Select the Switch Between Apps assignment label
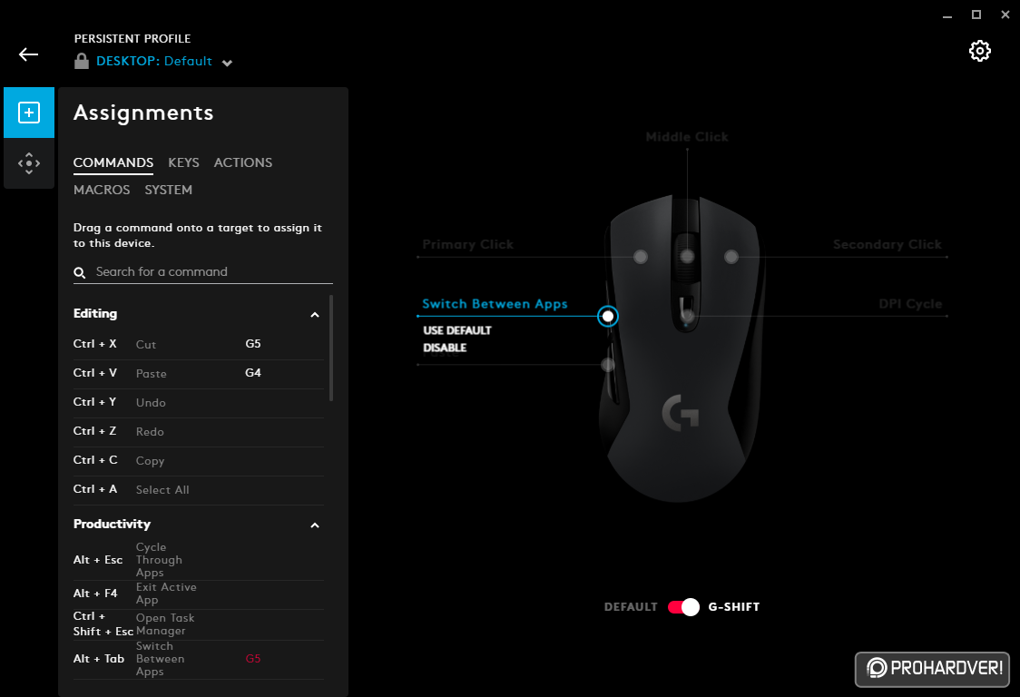The height and width of the screenshot is (697, 1020). (495, 304)
